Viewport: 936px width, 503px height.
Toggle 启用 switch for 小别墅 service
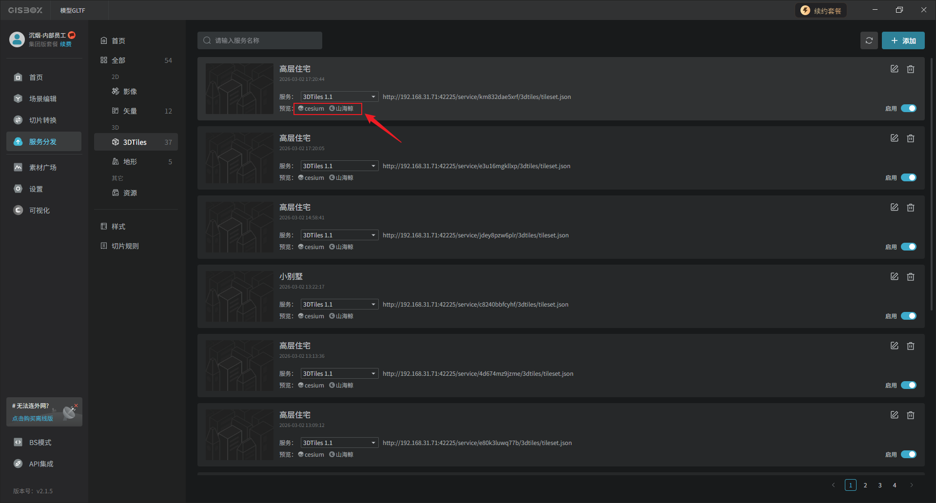coord(908,316)
